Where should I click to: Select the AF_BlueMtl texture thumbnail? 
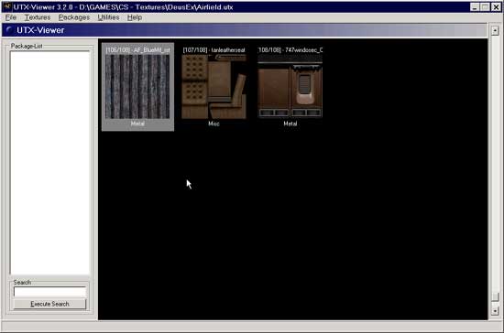pos(137,87)
